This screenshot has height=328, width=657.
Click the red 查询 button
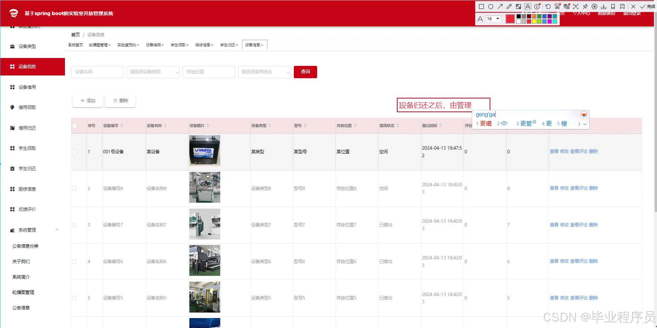(305, 72)
